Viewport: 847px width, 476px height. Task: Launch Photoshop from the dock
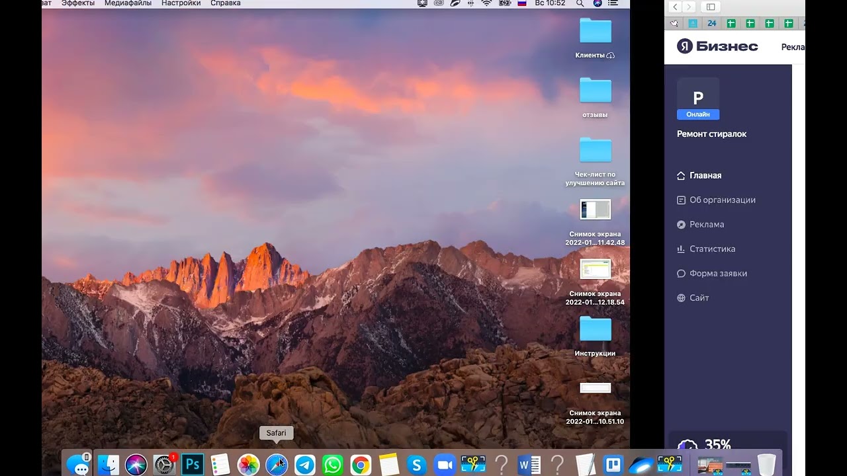pos(193,465)
